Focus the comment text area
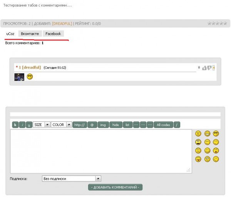This screenshot has height=198, width=231. pyautogui.click(x=101, y=151)
